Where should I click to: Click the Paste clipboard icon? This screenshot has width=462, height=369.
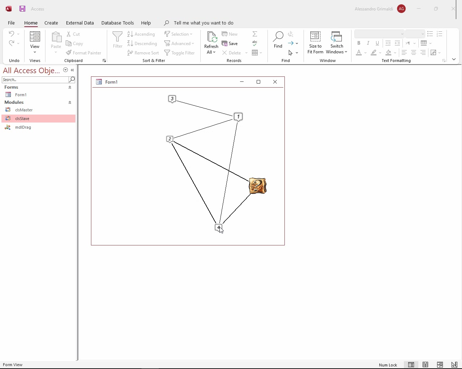point(56,37)
